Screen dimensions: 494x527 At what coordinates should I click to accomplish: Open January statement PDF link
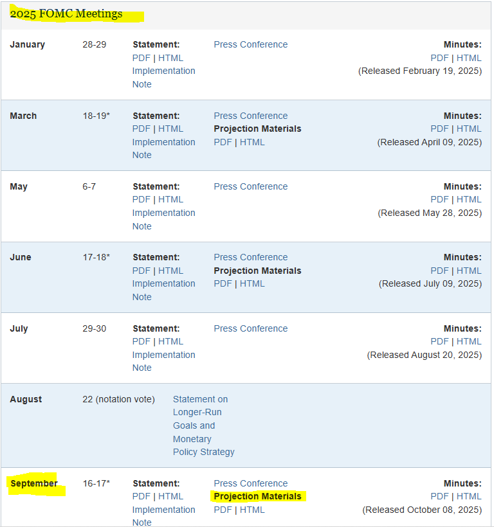[142, 58]
